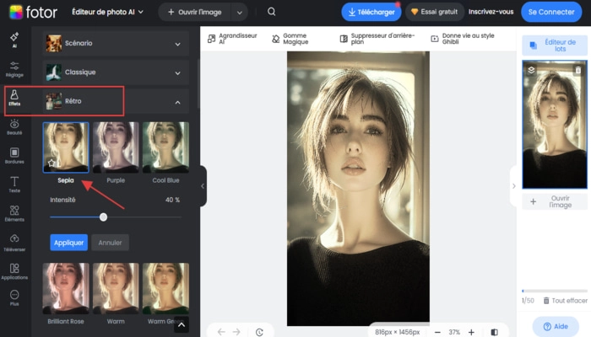The image size is (591, 337).
Task: Open Gomme Magique tool
Action: click(290, 39)
